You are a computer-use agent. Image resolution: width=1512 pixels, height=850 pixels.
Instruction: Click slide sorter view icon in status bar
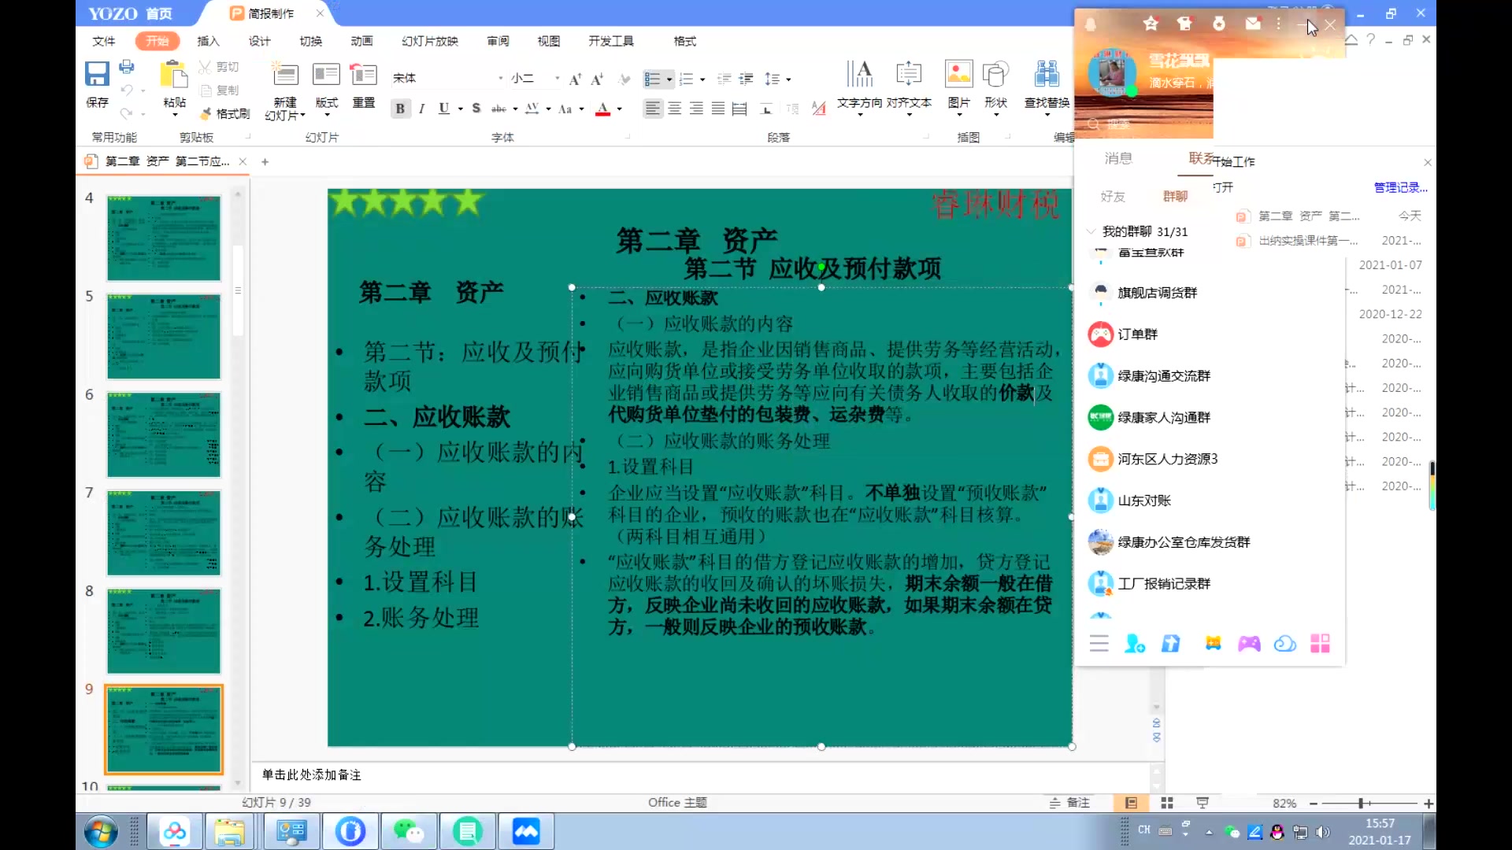point(1167,803)
